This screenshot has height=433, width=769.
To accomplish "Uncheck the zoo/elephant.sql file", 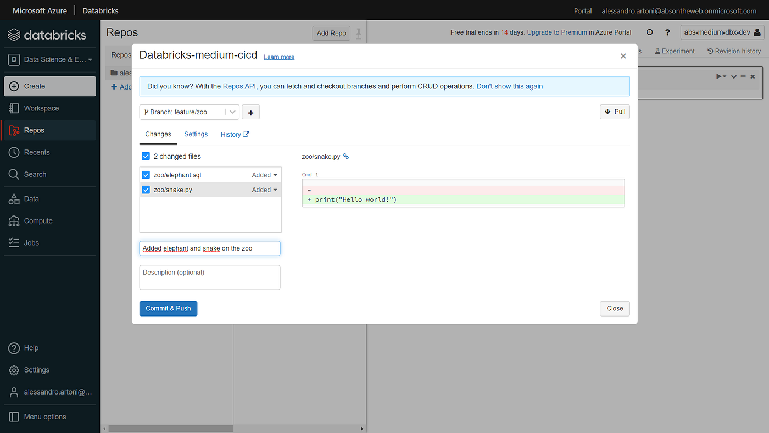I will 146,174.
